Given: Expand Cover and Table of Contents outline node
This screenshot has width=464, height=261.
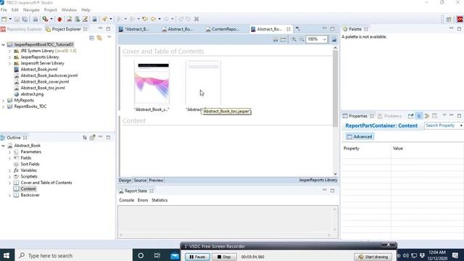Looking at the screenshot, I should (9, 183).
